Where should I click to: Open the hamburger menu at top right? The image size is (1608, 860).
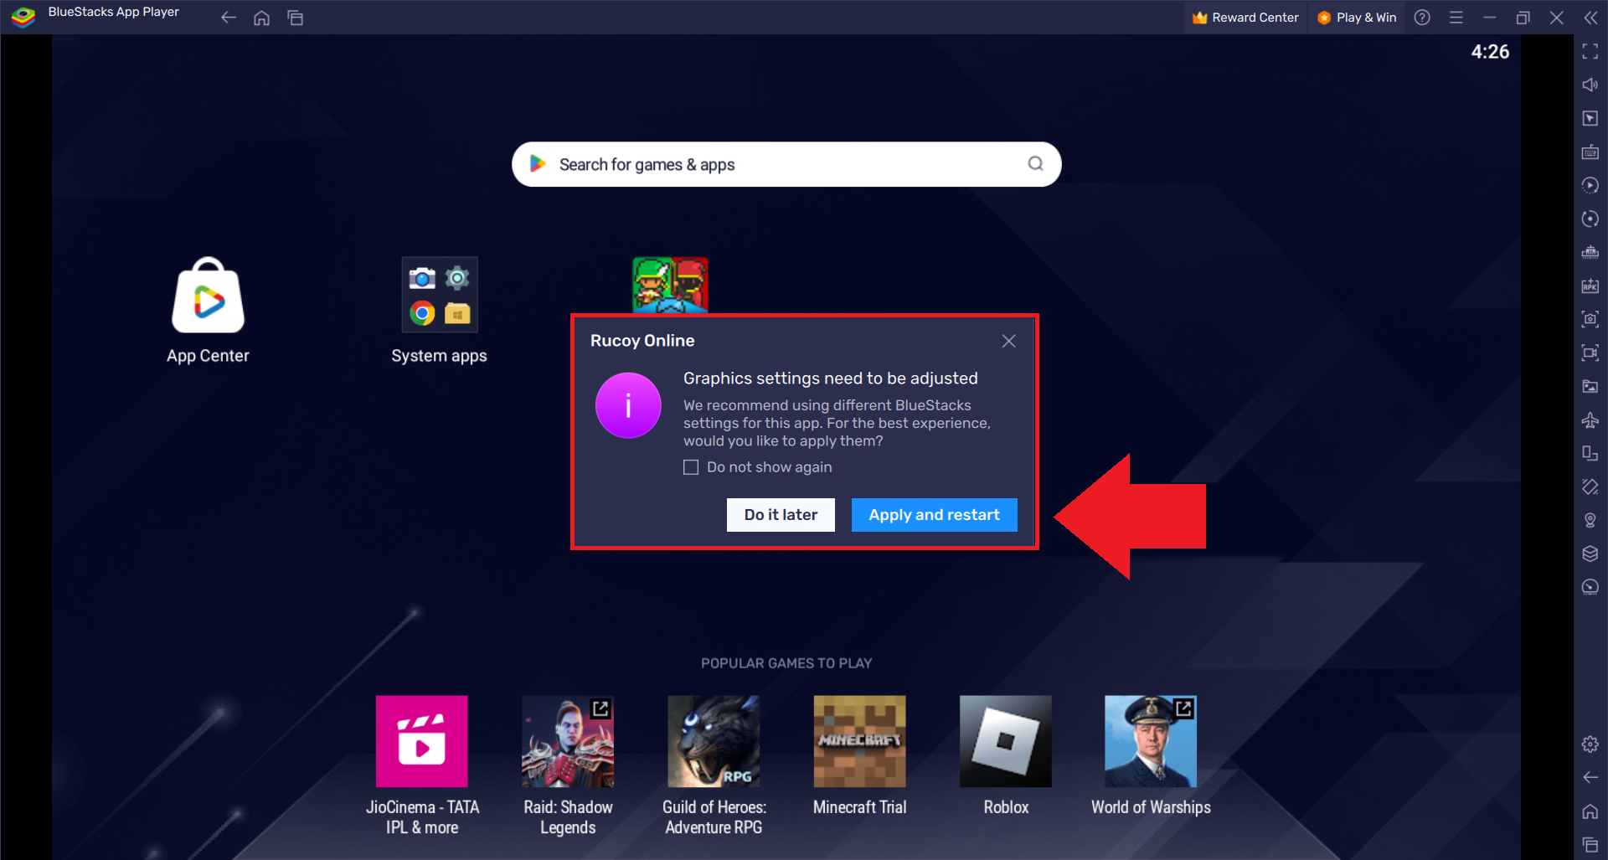[x=1456, y=17]
